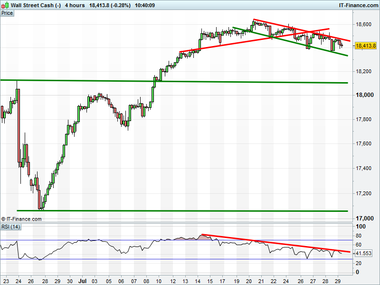380x285 pixels.
Task: Click the 17,000 price axis label
Action: 365,218
